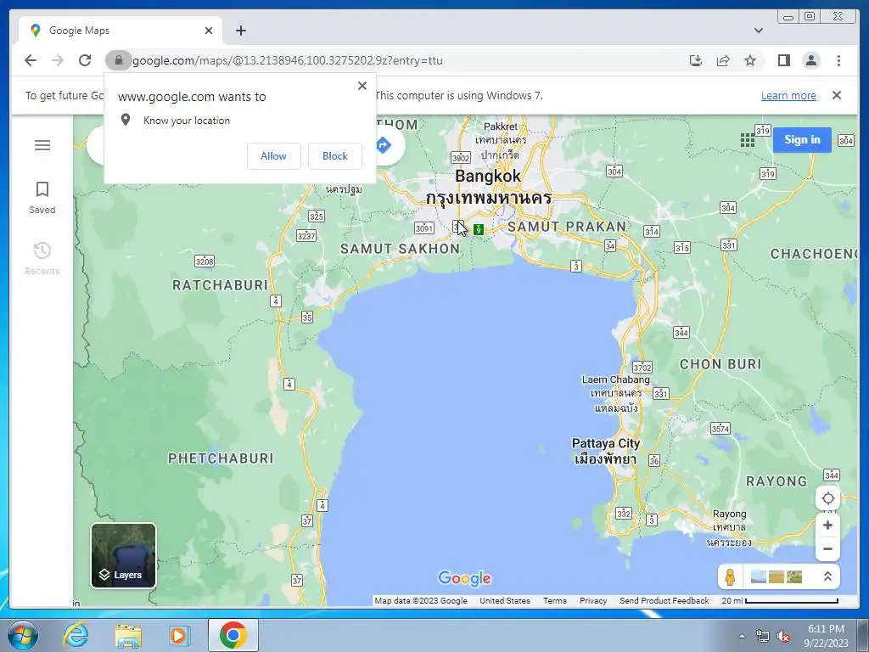Toggle map scale 20 mi unit
Viewport: 869px width, 652px height.
[x=779, y=600]
